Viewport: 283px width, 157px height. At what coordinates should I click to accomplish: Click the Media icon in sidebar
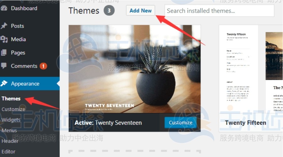[x=4, y=39]
